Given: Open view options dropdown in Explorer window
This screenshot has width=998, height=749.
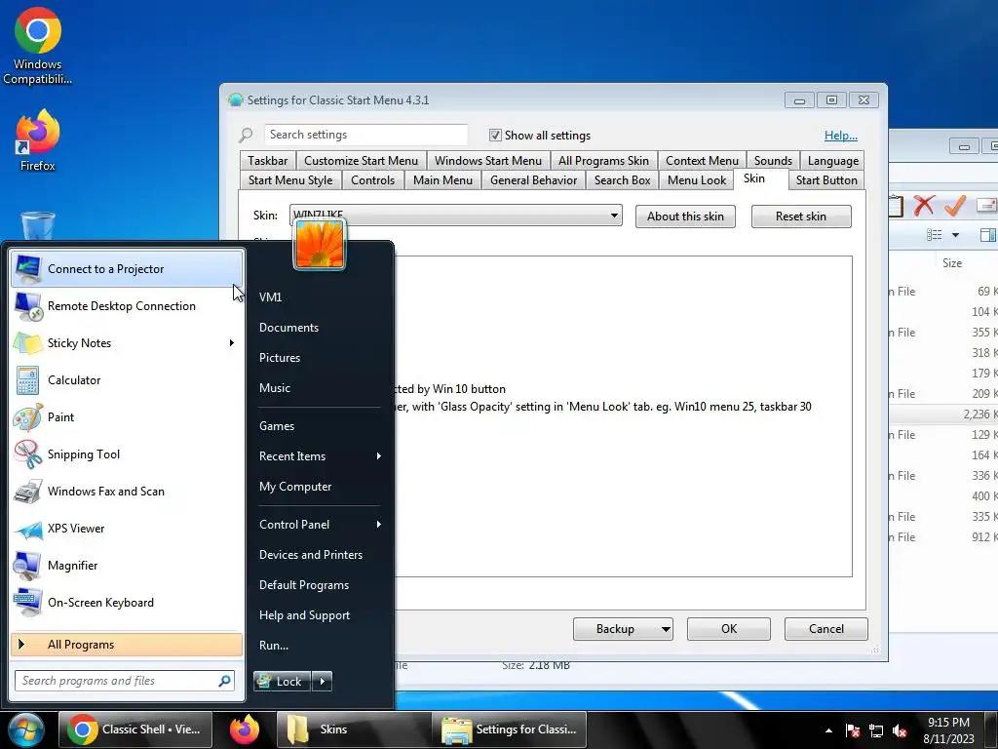Looking at the screenshot, I should [955, 236].
